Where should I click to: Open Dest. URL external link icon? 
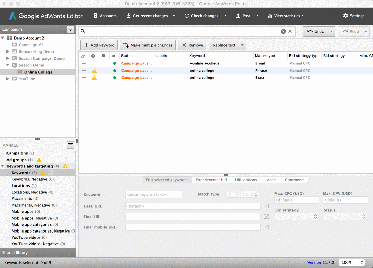(x=266, y=206)
